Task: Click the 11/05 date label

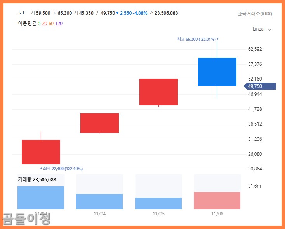Action: (x=158, y=214)
